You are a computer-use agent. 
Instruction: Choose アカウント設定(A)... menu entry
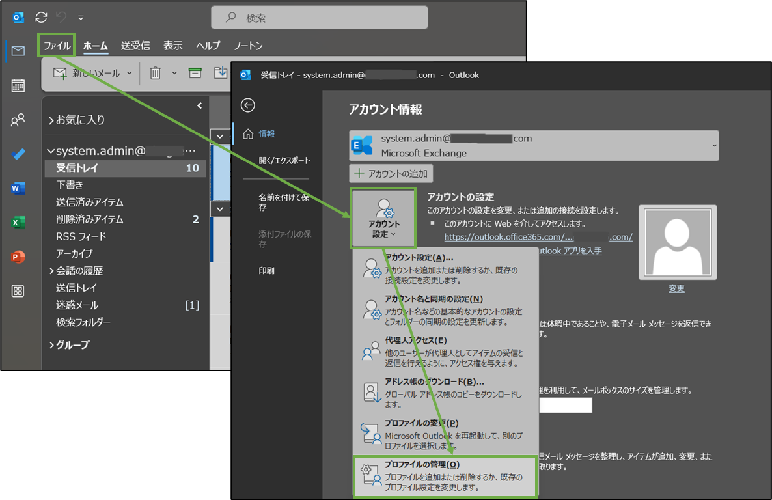tap(446, 269)
